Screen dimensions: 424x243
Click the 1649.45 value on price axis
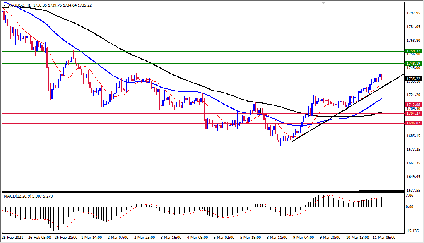(414, 176)
